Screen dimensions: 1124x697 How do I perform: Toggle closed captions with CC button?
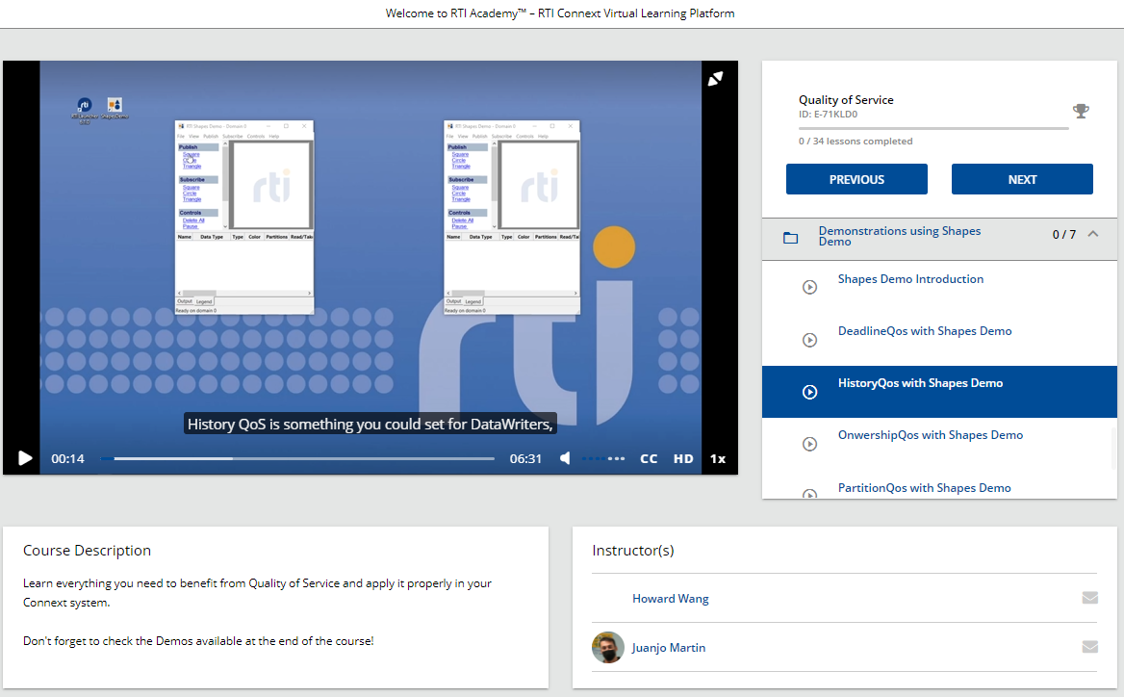[649, 458]
